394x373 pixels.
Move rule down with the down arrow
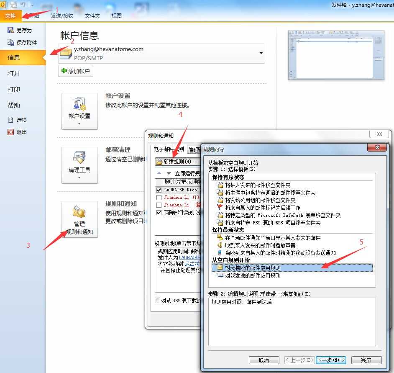click(169, 173)
